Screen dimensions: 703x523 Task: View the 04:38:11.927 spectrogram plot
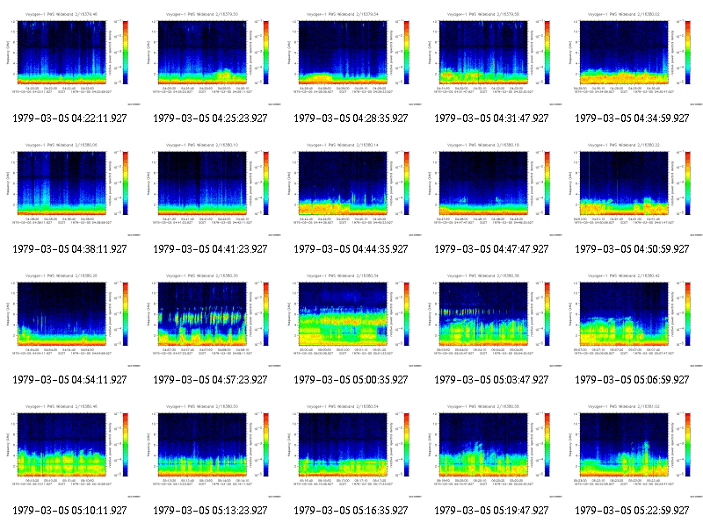(x=70, y=189)
